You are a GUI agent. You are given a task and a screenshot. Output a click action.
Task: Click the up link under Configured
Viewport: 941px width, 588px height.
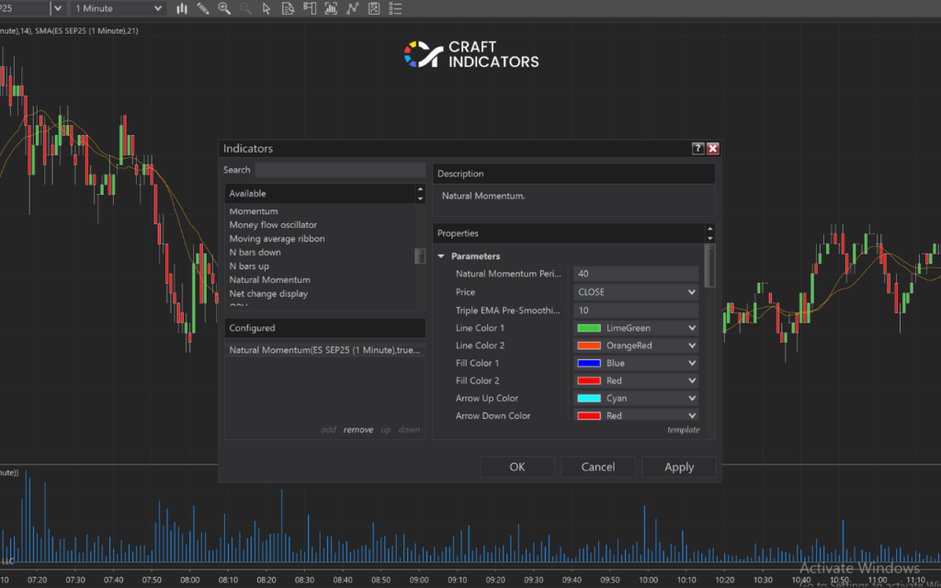click(386, 430)
